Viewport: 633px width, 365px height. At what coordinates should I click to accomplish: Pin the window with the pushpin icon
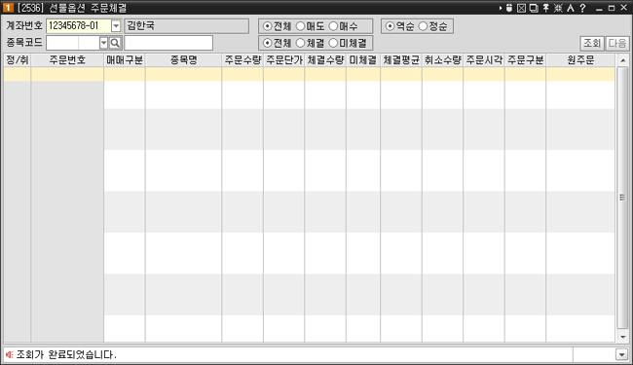pyautogui.click(x=545, y=8)
